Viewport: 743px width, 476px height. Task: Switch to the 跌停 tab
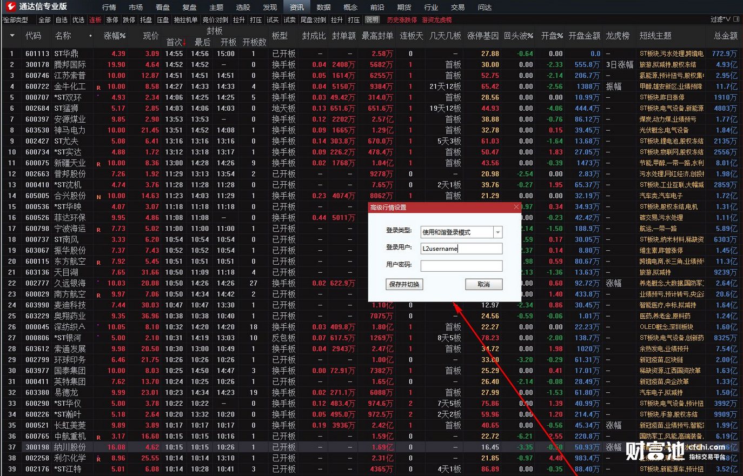point(129,20)
